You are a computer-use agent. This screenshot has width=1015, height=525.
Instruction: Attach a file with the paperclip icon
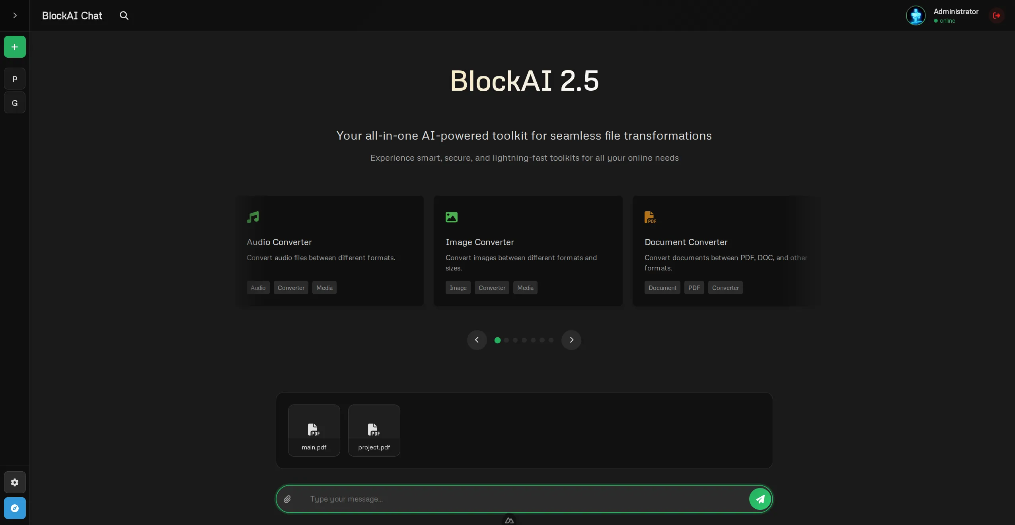[287, 499]
